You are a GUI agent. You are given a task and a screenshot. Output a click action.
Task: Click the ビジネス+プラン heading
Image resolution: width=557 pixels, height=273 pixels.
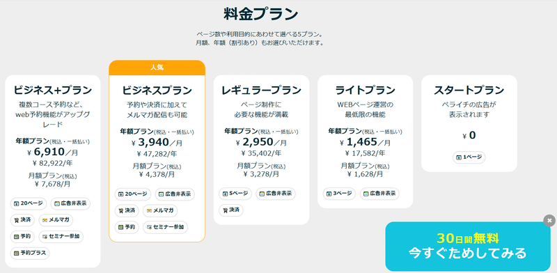(53, 91)
